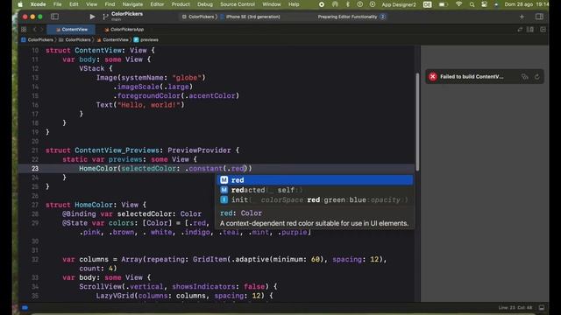This screenshot has width=561, height=315.
Task: Click the date and time in menu bar
Action: tap(527, 4)
